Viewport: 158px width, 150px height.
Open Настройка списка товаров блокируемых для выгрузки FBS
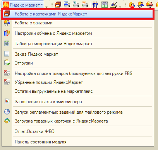(x=77, y=73)
